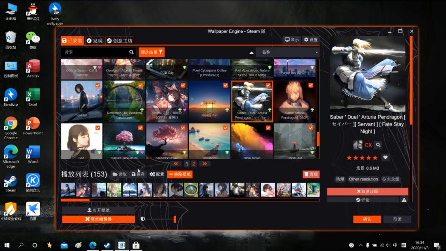The image size is (446, 251).
Task: Open 壁纸编辑器 wallpaper editor
Action: pos(98,219)
